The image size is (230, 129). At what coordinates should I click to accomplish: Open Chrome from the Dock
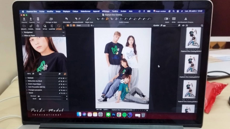119,115
